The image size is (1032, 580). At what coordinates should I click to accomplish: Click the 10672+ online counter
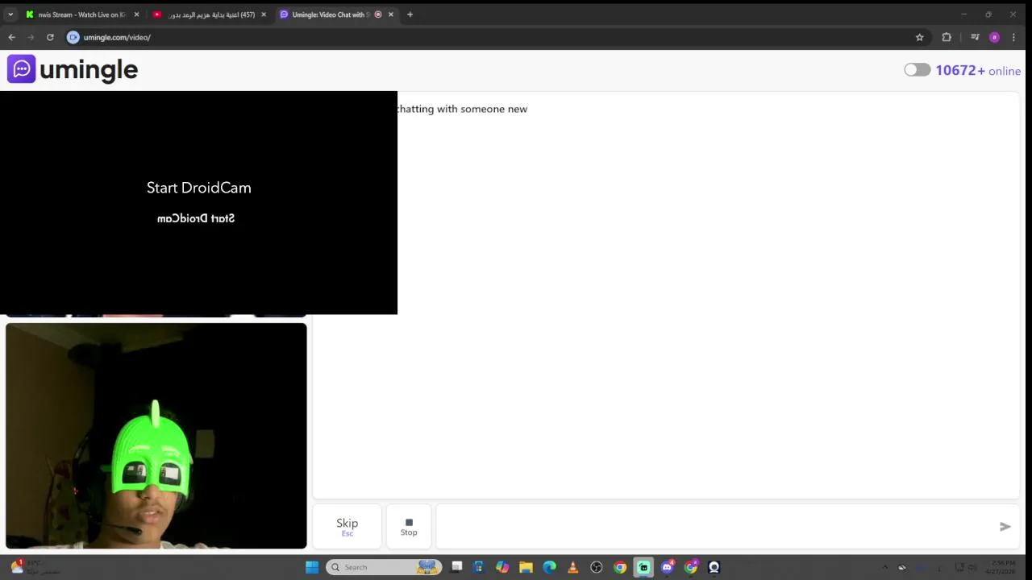977,70
